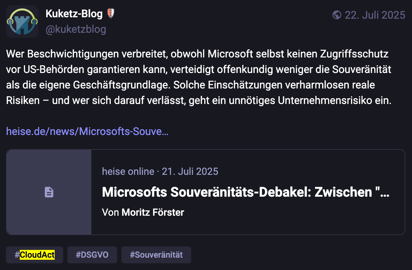Open the 22. Juli 2025 timestamp
This screenshot has height=270, width=412.
pos(375,15)
